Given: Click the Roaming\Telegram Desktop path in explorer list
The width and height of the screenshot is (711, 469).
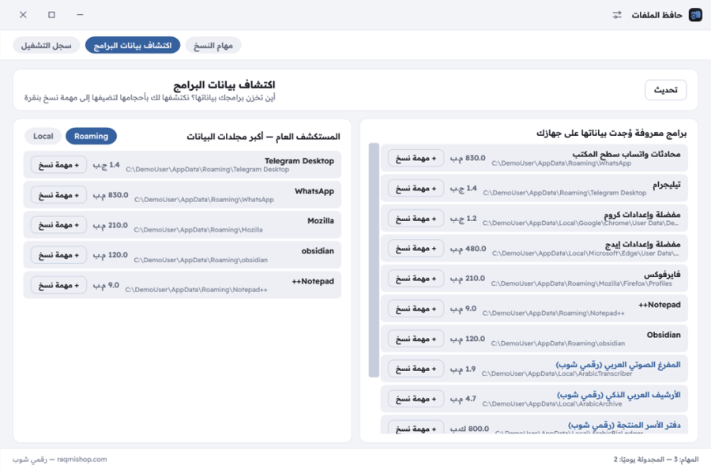Looking at the screenshot, I should click(207, 170).
